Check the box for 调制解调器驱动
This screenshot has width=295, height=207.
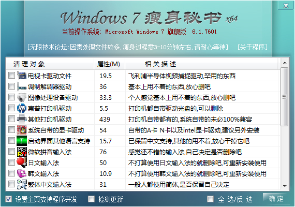[x=12, y=86]
